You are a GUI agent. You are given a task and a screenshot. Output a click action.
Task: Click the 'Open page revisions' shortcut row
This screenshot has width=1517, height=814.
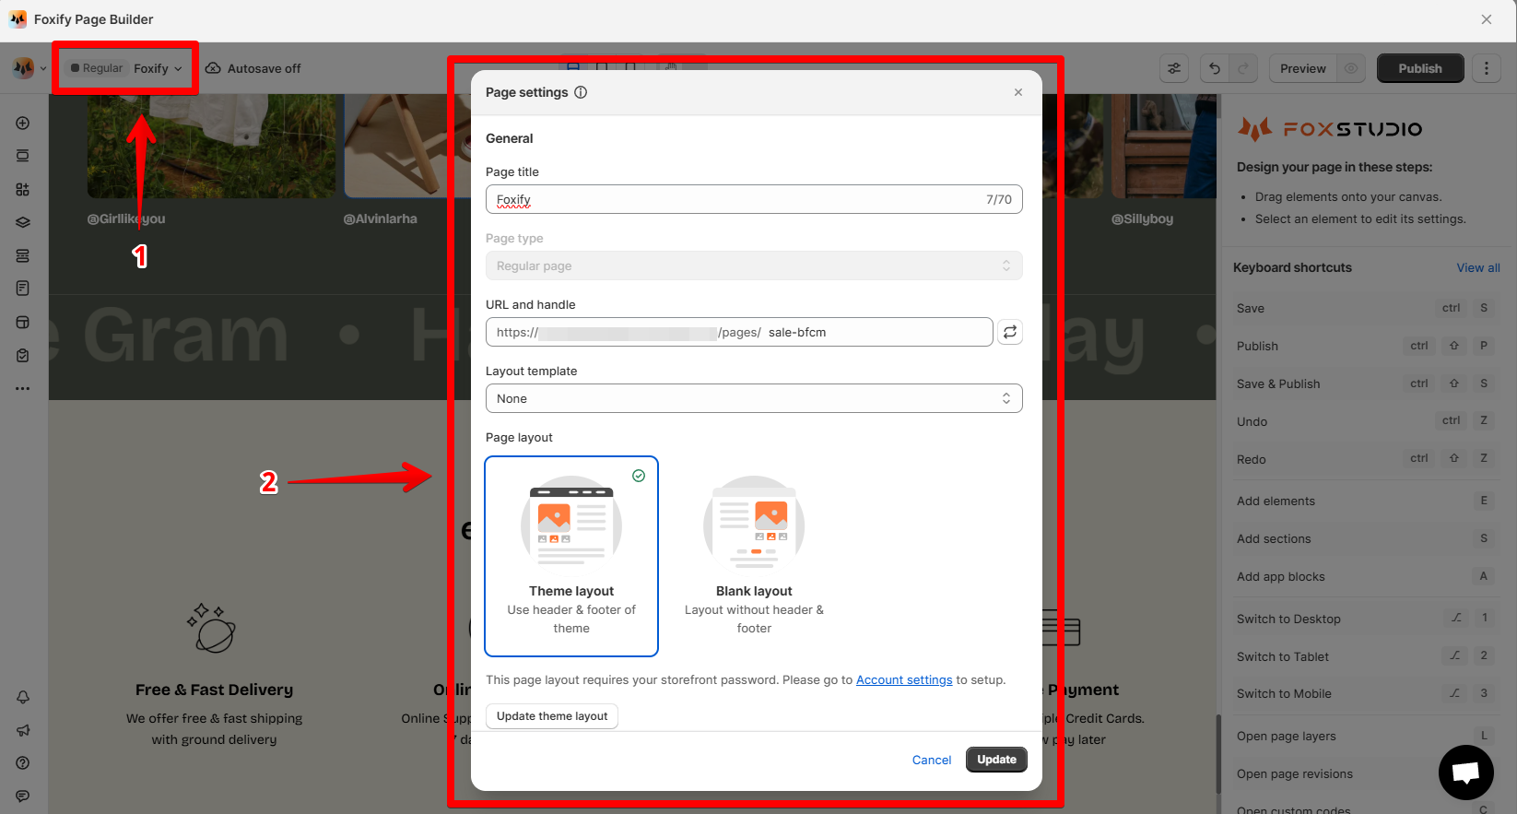click(x=1366, y=773)
